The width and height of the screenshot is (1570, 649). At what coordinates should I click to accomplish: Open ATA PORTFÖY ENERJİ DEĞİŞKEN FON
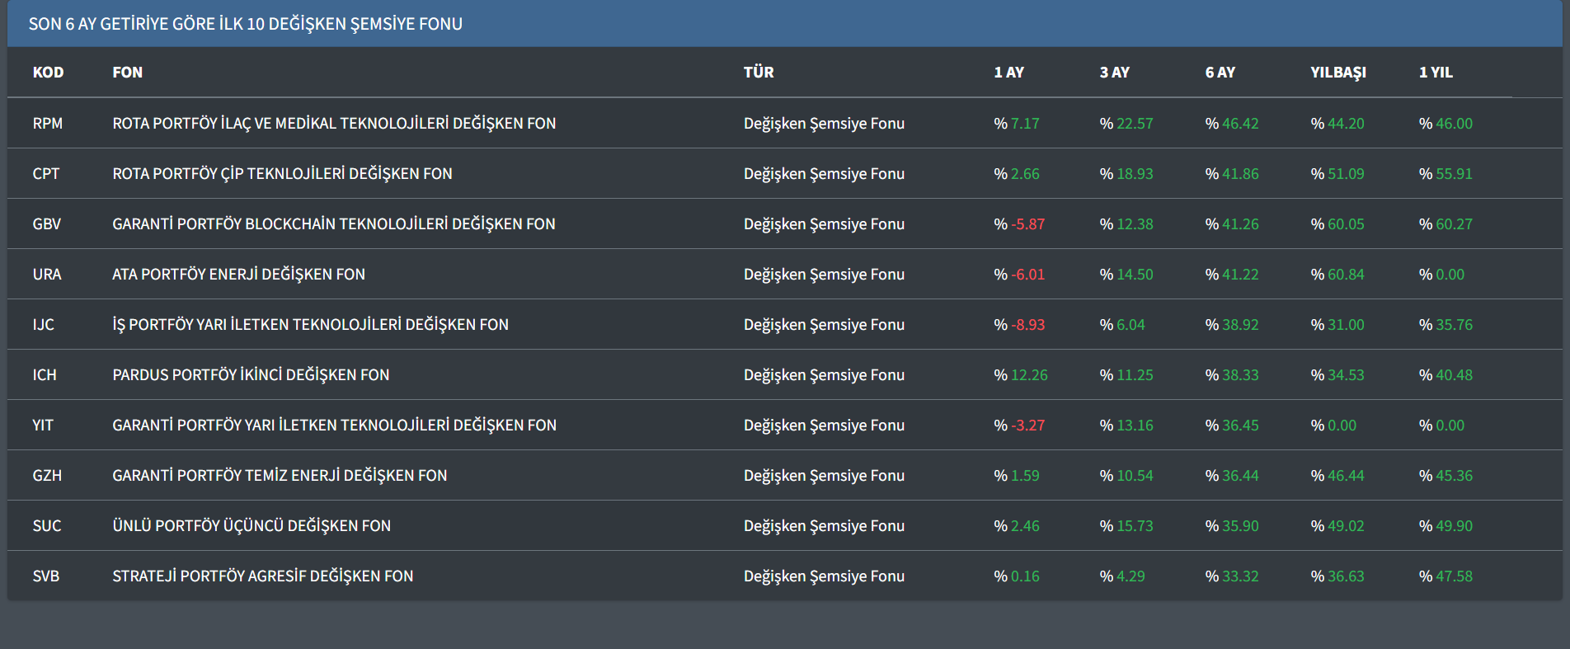tap(238, 274)
